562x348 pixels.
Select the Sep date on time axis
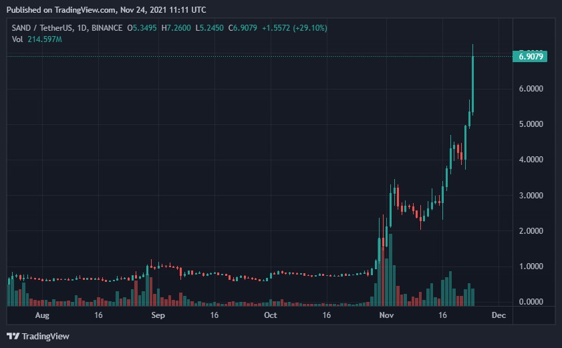(x=158, y=315)
